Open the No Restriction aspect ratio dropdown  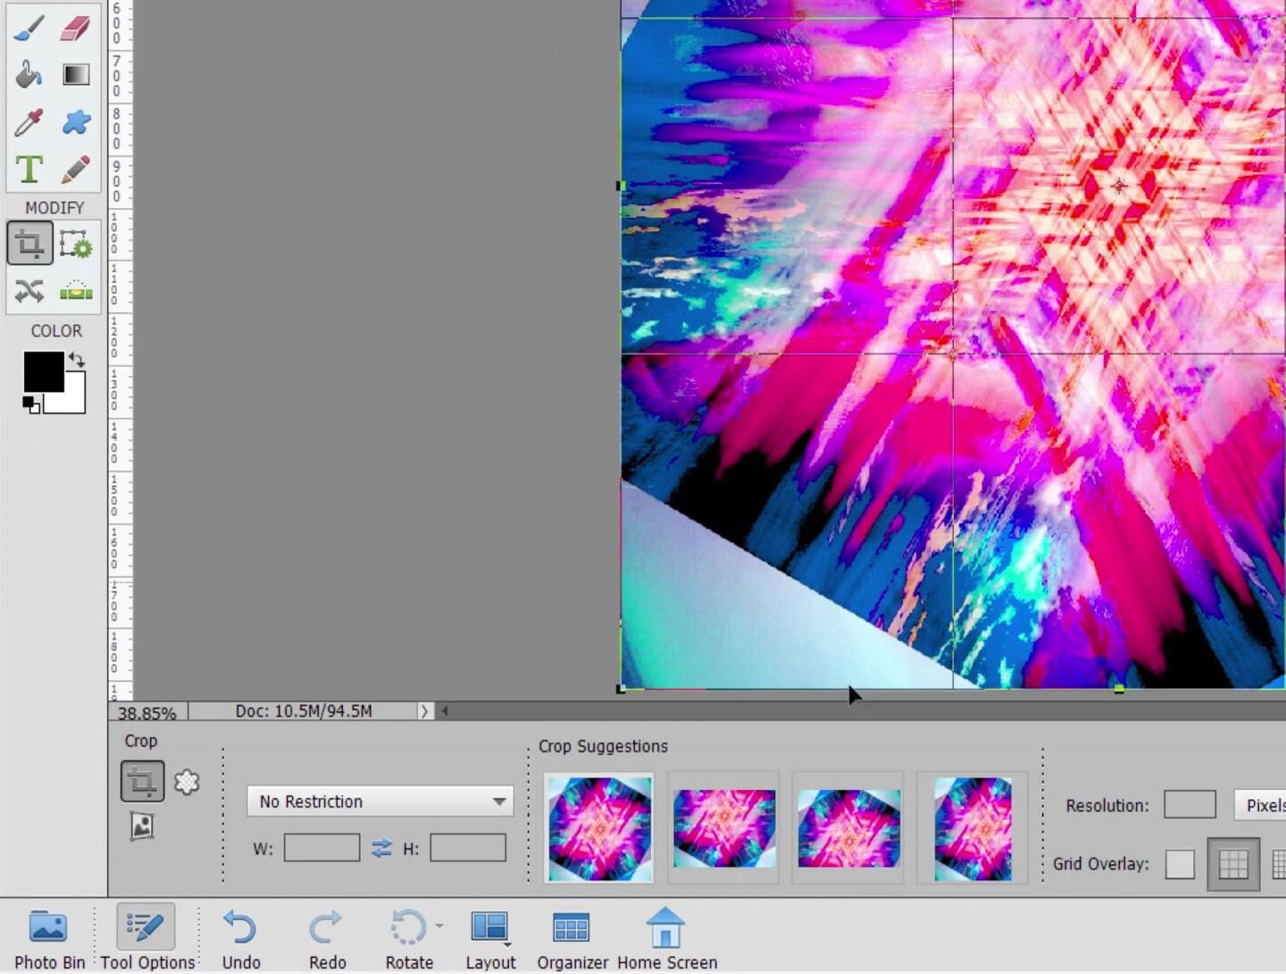point(380,802)
